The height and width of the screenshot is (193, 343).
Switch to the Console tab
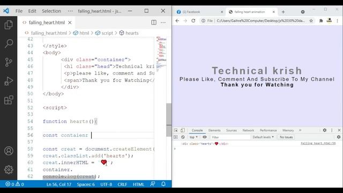point(197,130)
